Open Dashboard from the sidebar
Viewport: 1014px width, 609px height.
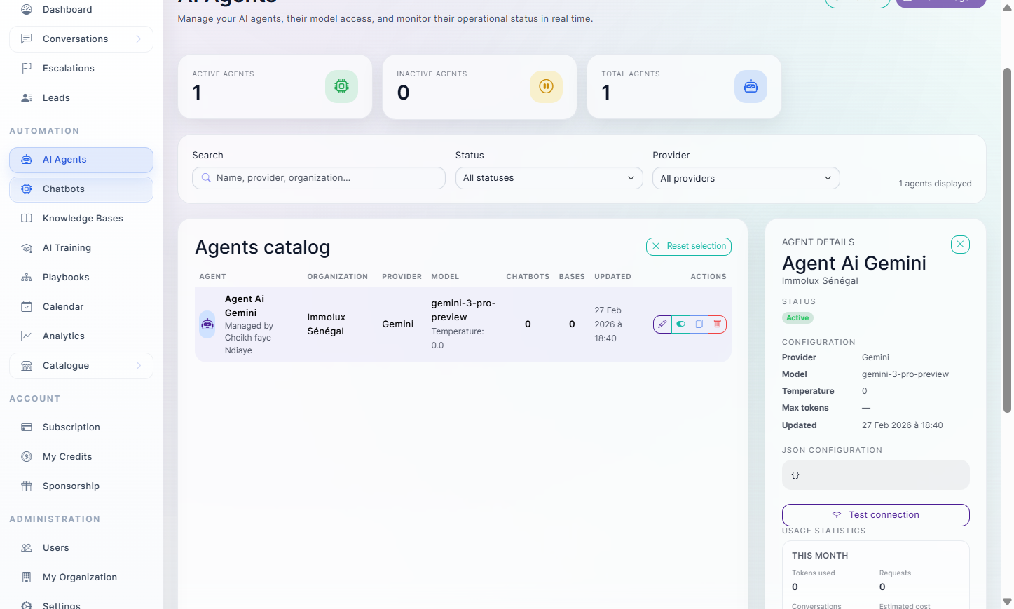pyautogui.click(x=81, y=10)
